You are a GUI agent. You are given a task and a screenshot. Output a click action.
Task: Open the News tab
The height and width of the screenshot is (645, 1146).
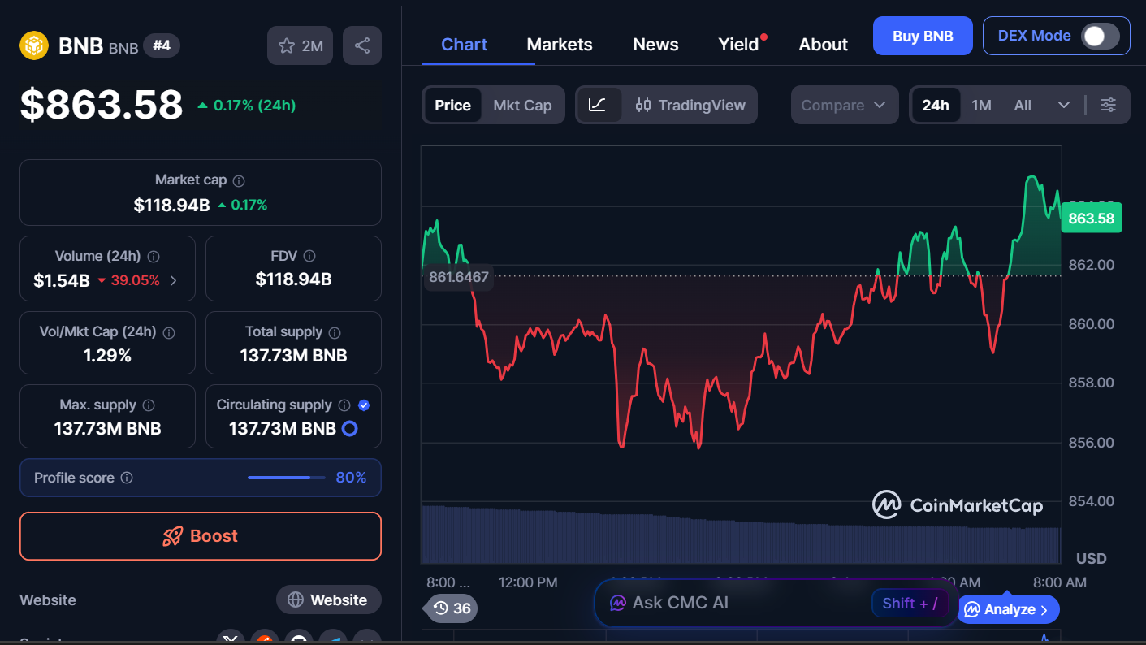655,45
